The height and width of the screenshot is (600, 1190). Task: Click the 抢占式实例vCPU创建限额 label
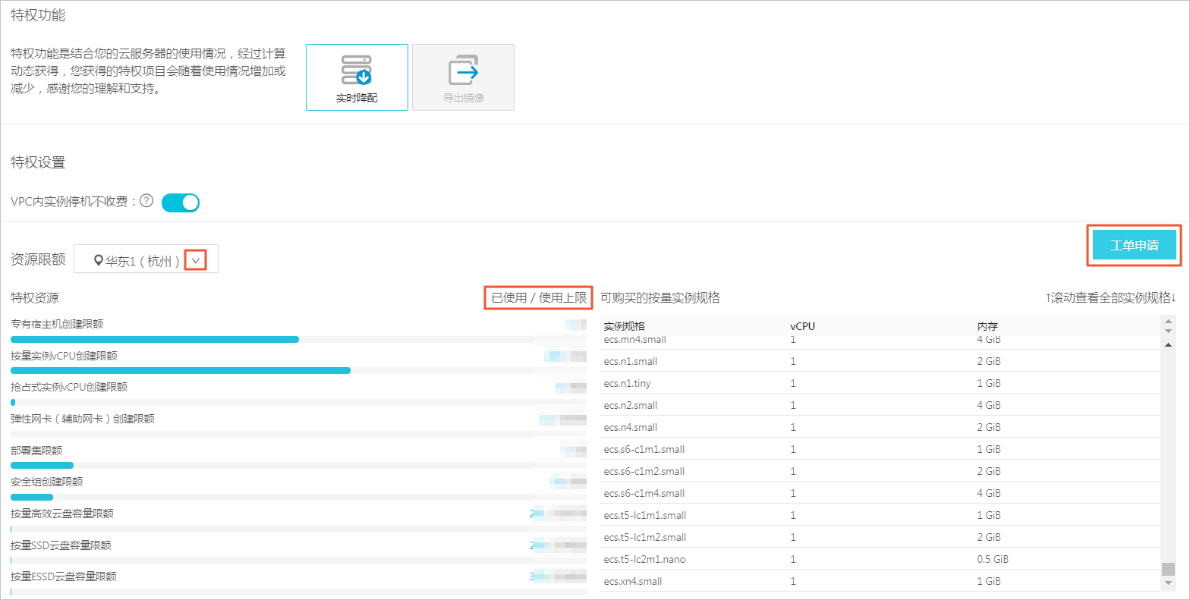coord(69,387)
